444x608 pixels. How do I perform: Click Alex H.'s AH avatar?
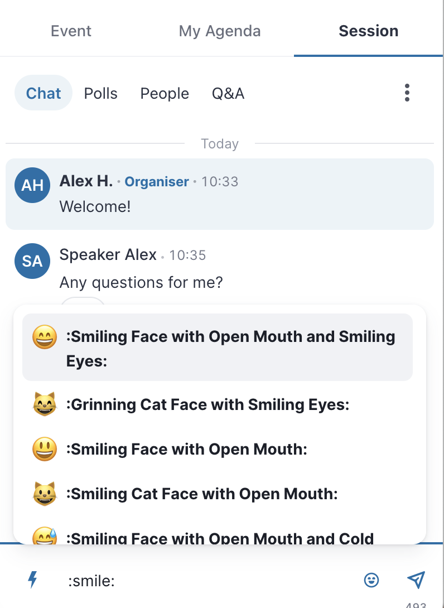[32, 185]
